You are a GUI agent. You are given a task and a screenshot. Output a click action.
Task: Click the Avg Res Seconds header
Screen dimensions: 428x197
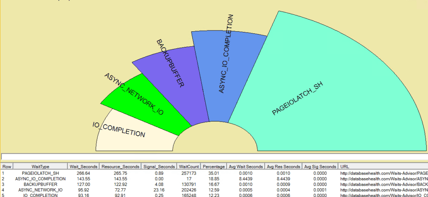point(284,166)
